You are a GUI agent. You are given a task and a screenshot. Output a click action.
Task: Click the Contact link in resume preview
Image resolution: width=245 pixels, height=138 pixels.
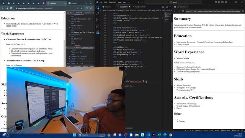point(182,122)
